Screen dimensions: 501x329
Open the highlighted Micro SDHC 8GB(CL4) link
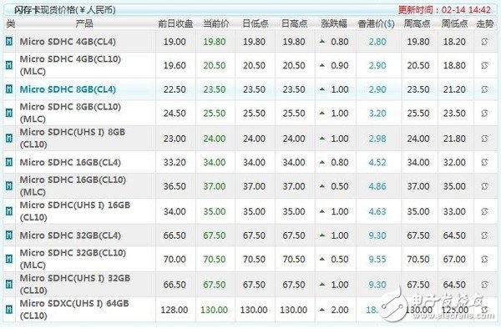[68, 89]
